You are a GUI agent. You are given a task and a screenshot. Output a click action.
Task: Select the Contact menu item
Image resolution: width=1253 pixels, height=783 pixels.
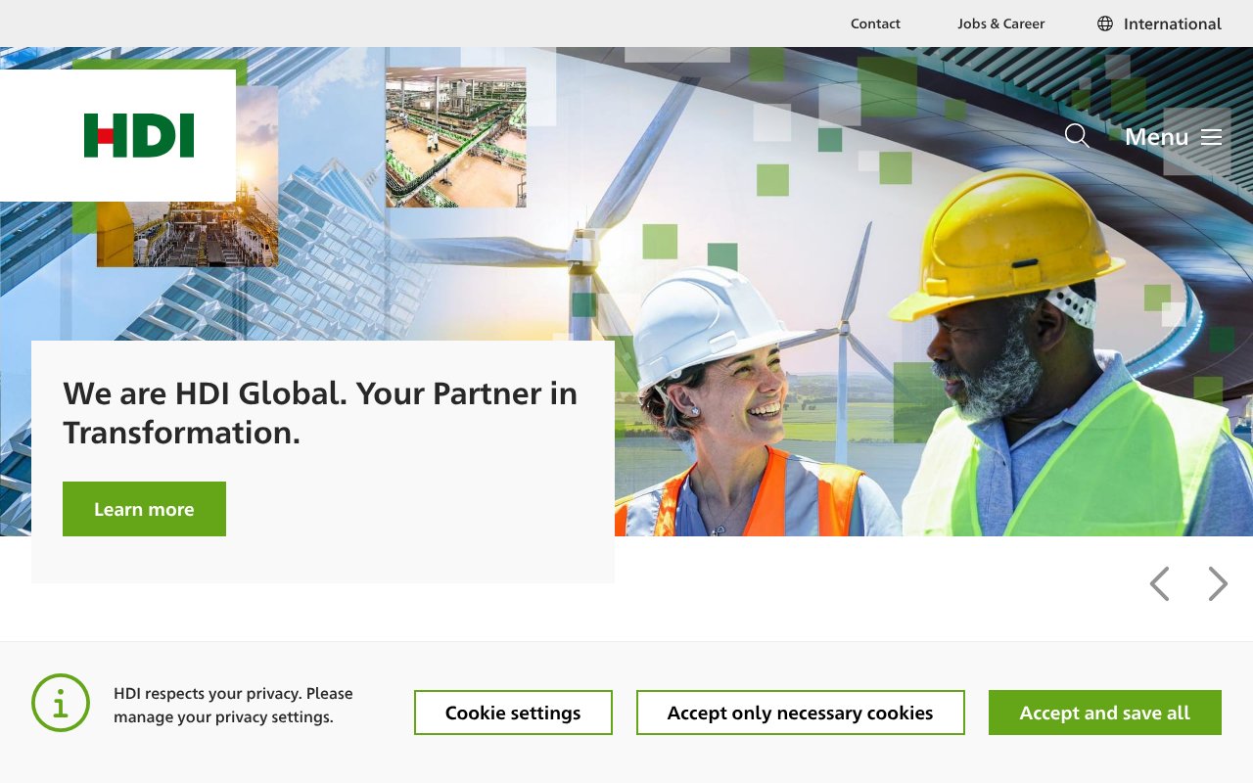[875, 23]
